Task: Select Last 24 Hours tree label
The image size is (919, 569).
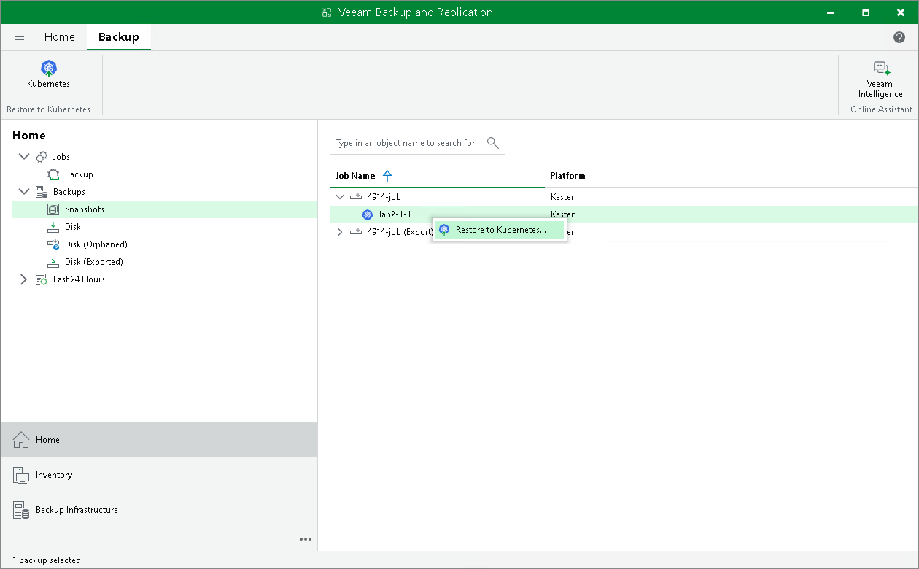Action: (x=79, y=279)
